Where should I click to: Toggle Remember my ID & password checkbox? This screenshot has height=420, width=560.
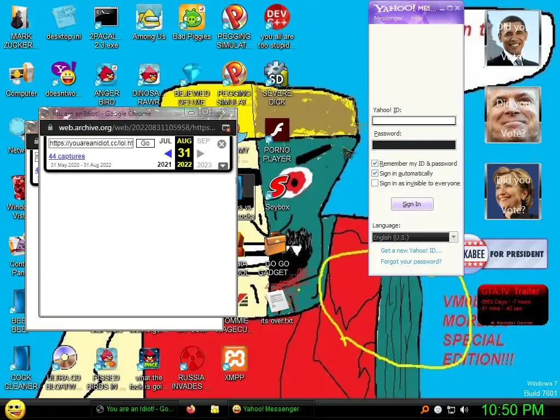point(375,163)
